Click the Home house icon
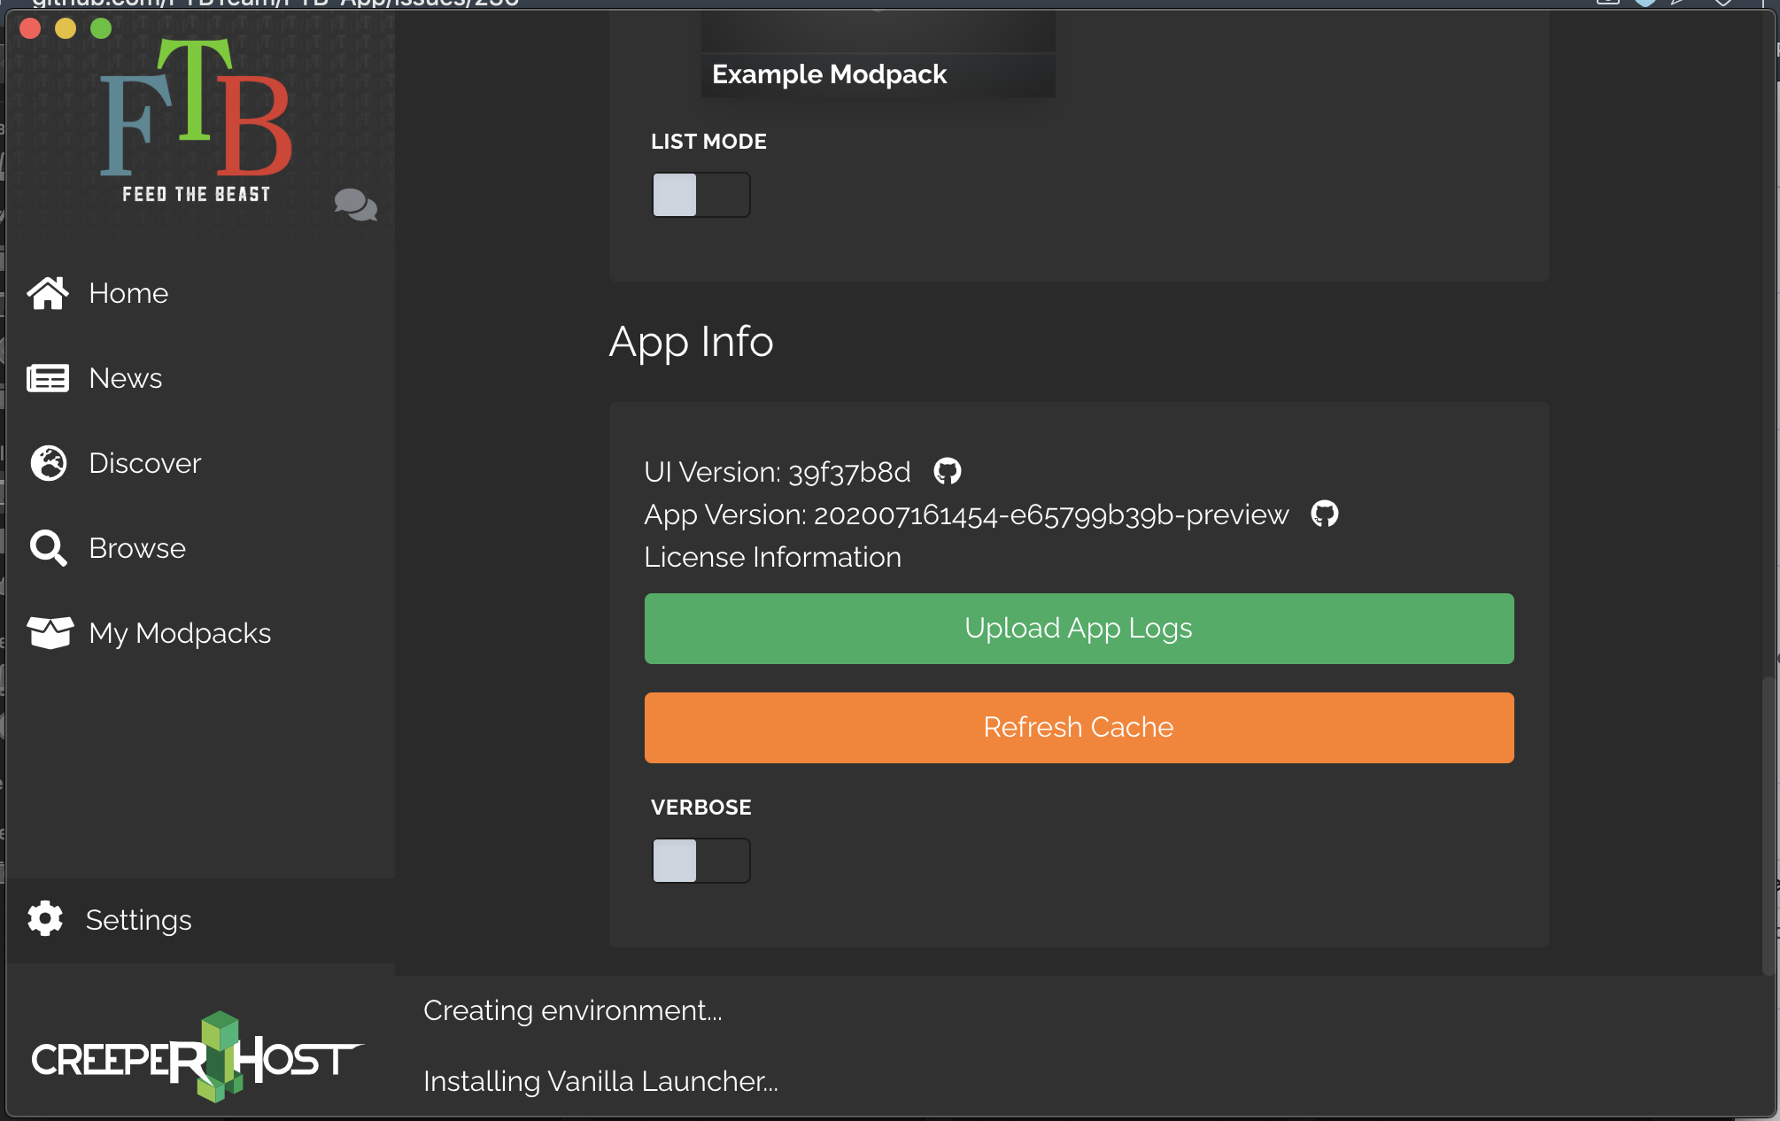 point(48,293)
